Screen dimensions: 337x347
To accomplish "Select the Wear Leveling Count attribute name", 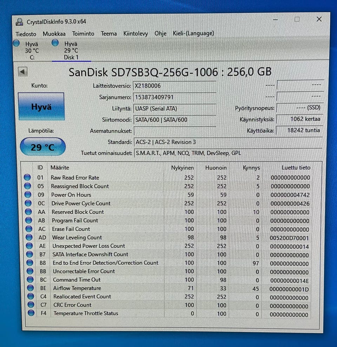I will pyautogui.click(x=77, y=238).
